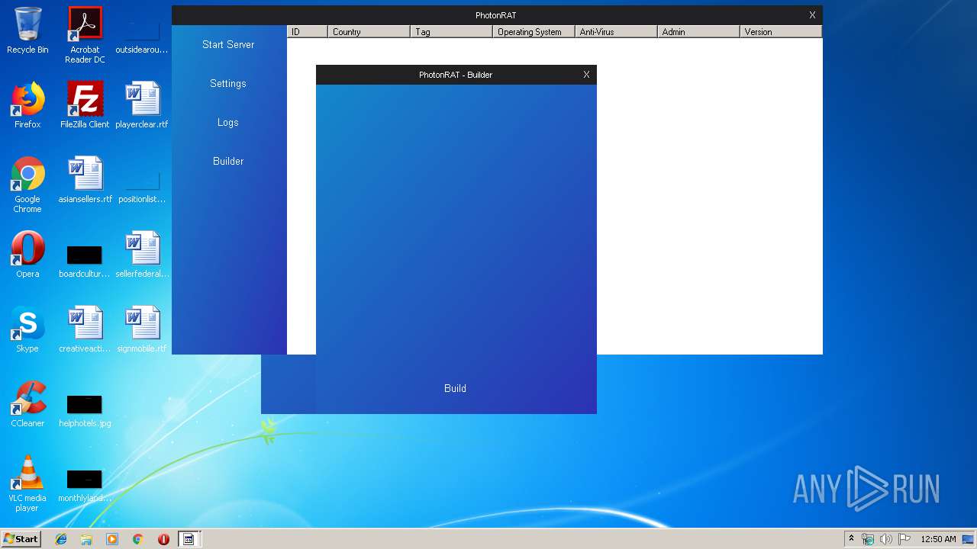Select signmobile.rtf document icon
This screenshot has height=549, width=977.
tap(142, 329)
